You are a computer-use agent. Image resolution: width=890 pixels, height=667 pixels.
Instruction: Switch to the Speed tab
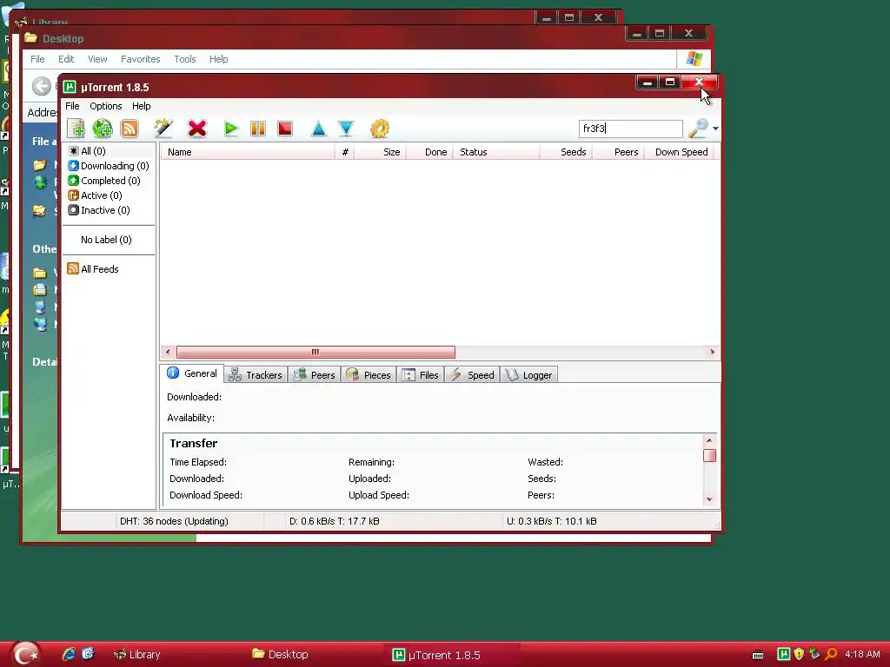coord(472,375)
